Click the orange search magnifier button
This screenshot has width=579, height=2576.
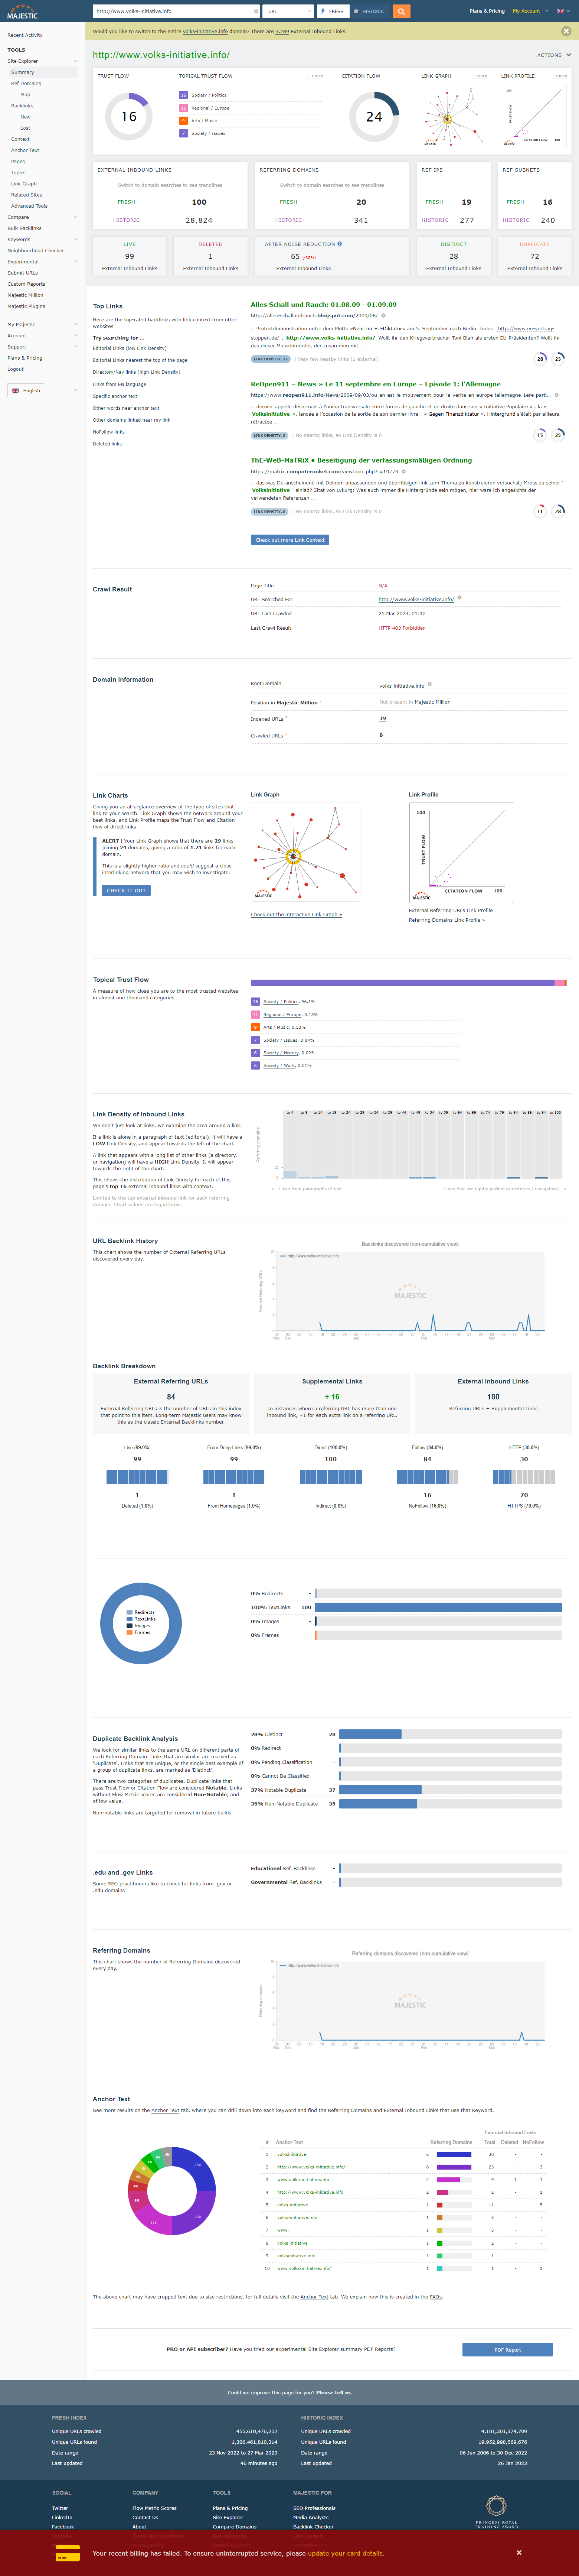tap(400, 11)
